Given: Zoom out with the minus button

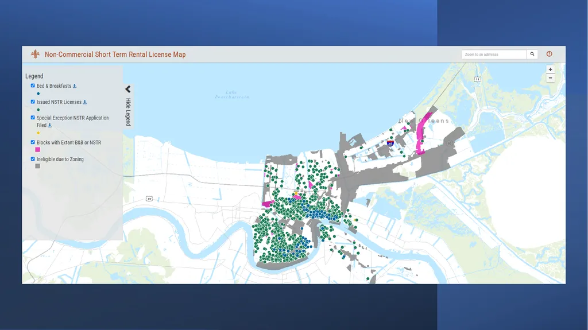Looking at the screenshot, I should pyautogui.click(x=550, y=78).
